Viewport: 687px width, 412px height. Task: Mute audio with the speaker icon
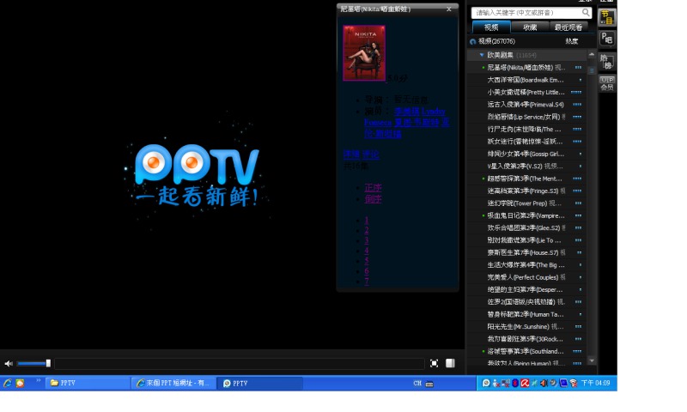pos(9,363)
